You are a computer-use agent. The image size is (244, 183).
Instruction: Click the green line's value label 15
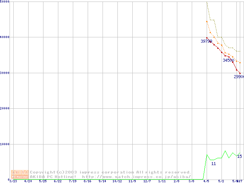[x=239, y=156]
